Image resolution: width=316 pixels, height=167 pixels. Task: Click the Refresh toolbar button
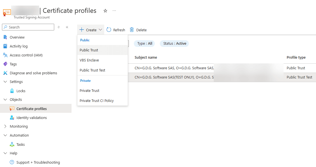(115, 29)
